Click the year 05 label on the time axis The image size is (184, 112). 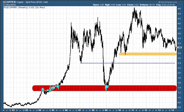[x=53, y=110]
